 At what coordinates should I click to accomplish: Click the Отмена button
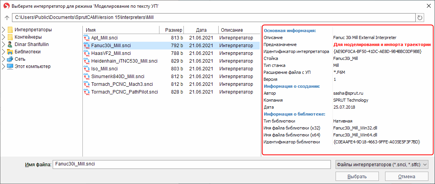(x=407, y=177)
